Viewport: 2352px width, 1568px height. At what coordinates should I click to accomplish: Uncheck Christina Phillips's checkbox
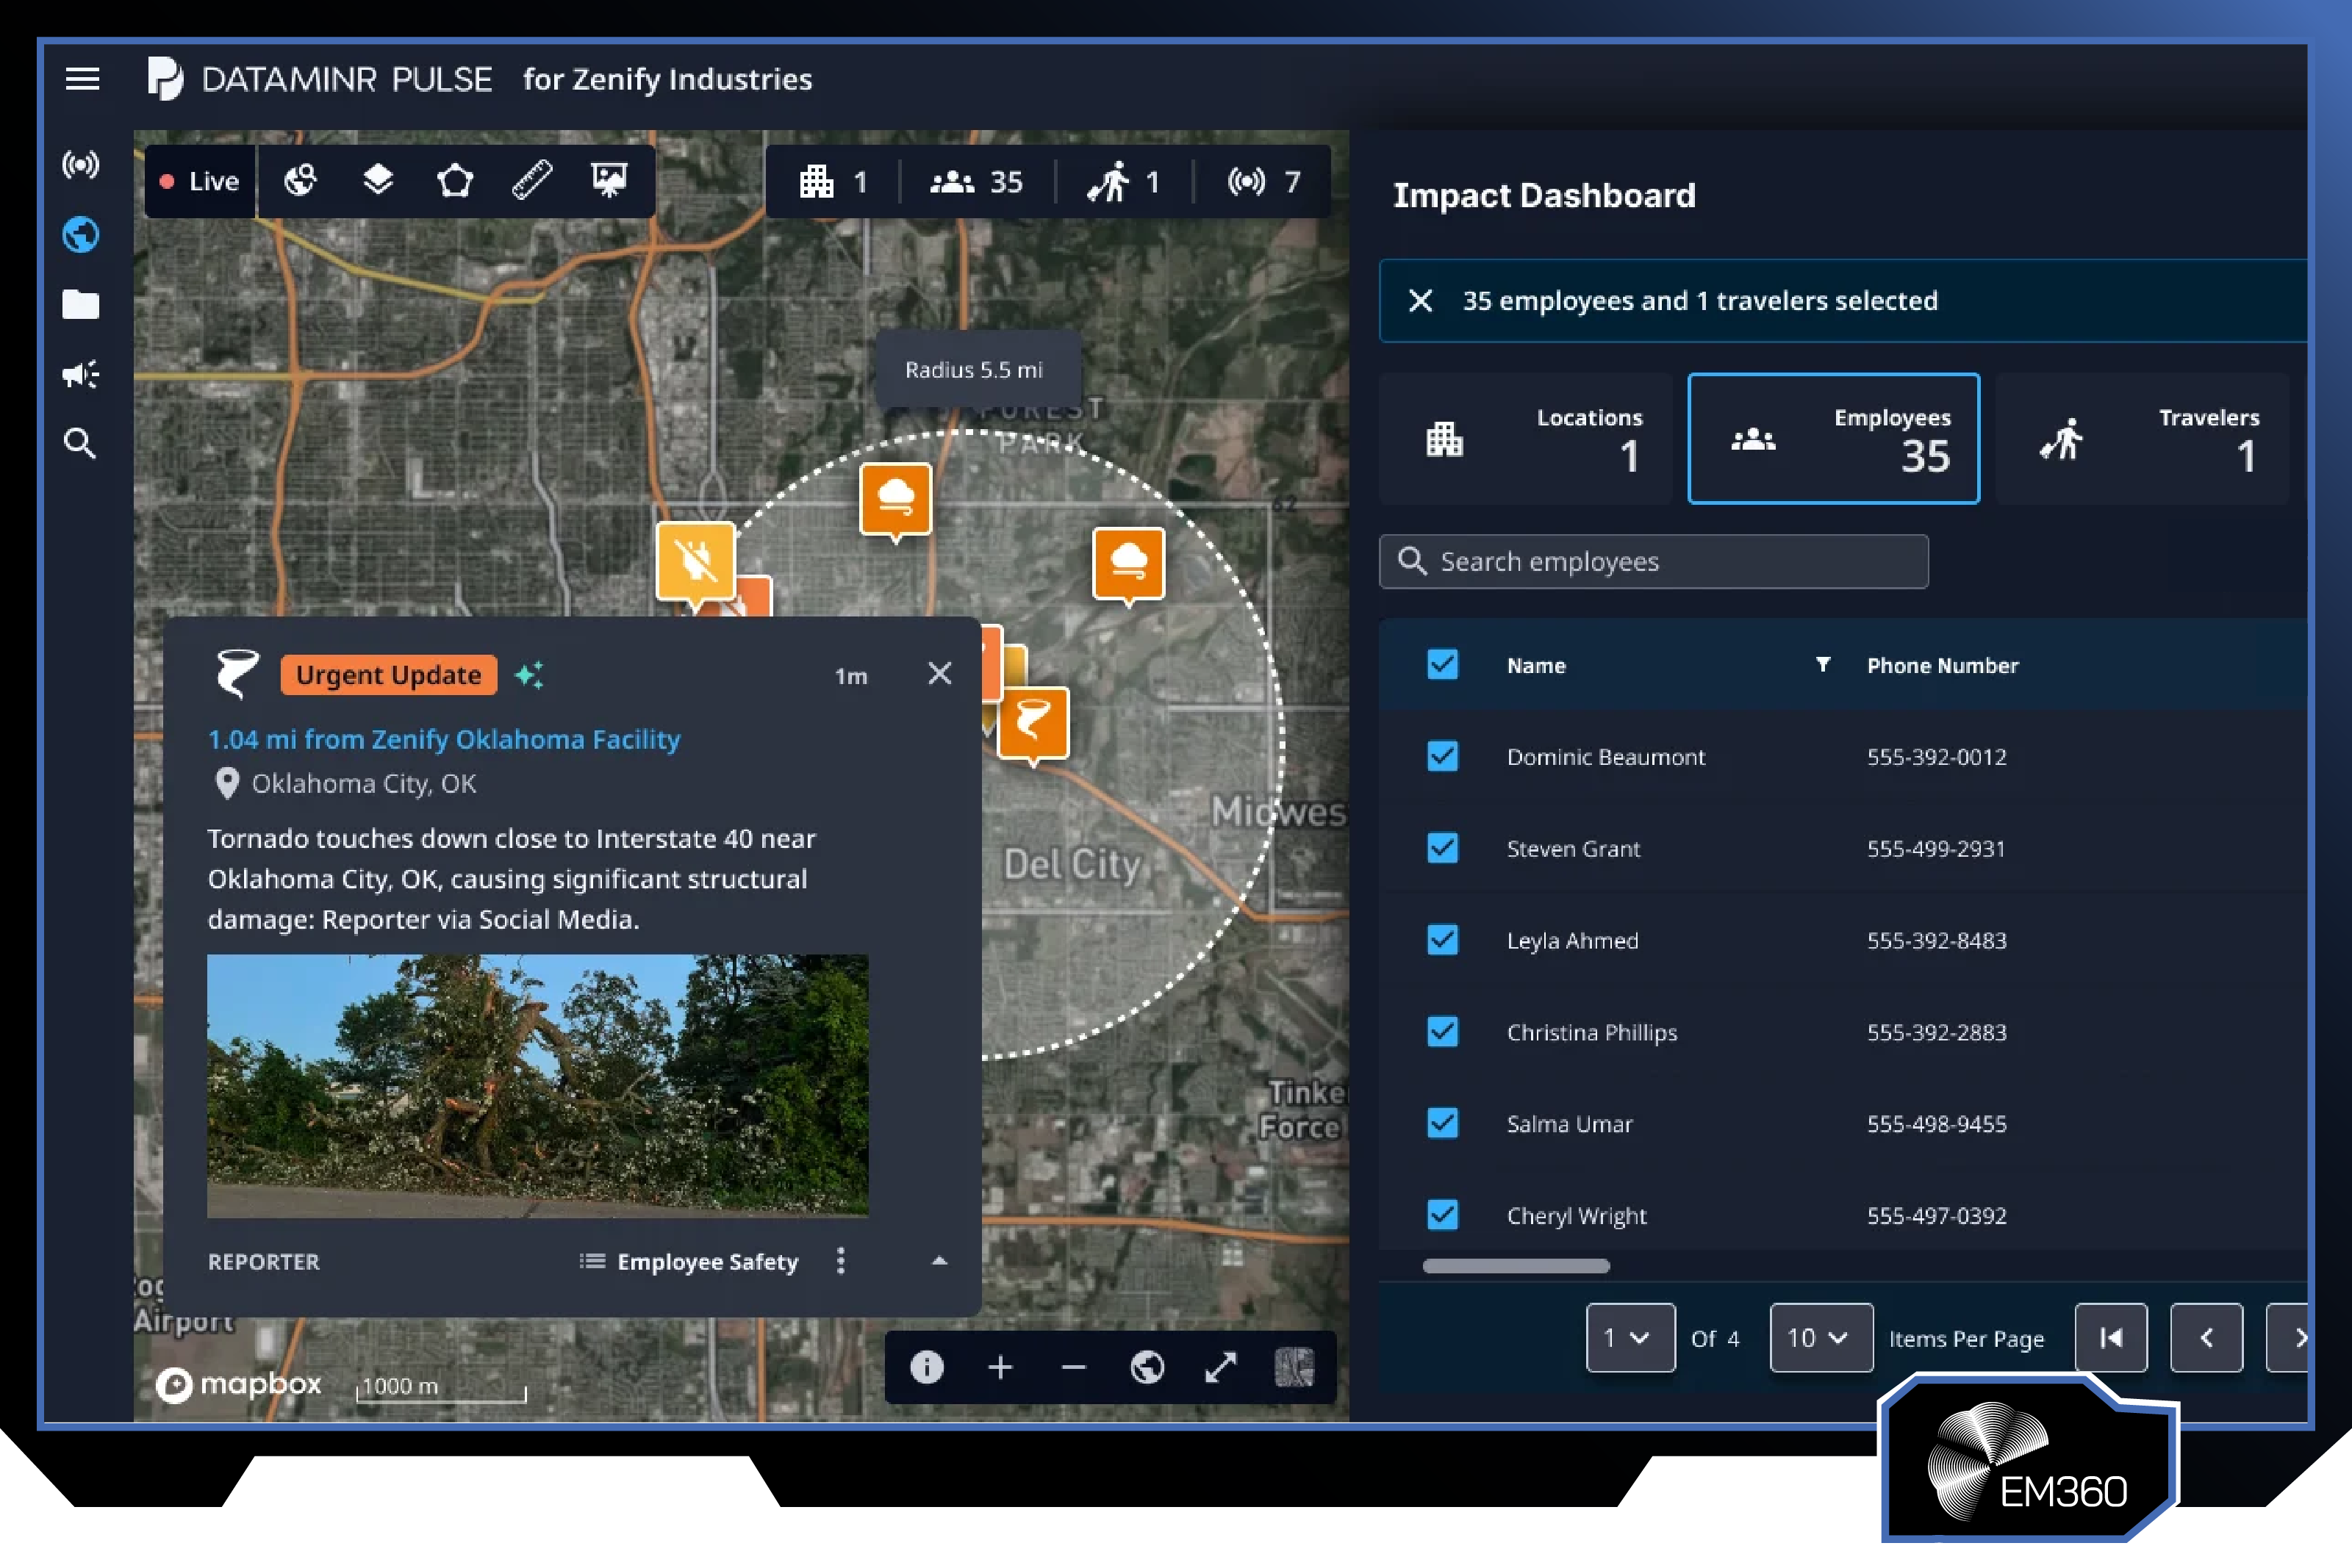(x=1442, y=1031)
